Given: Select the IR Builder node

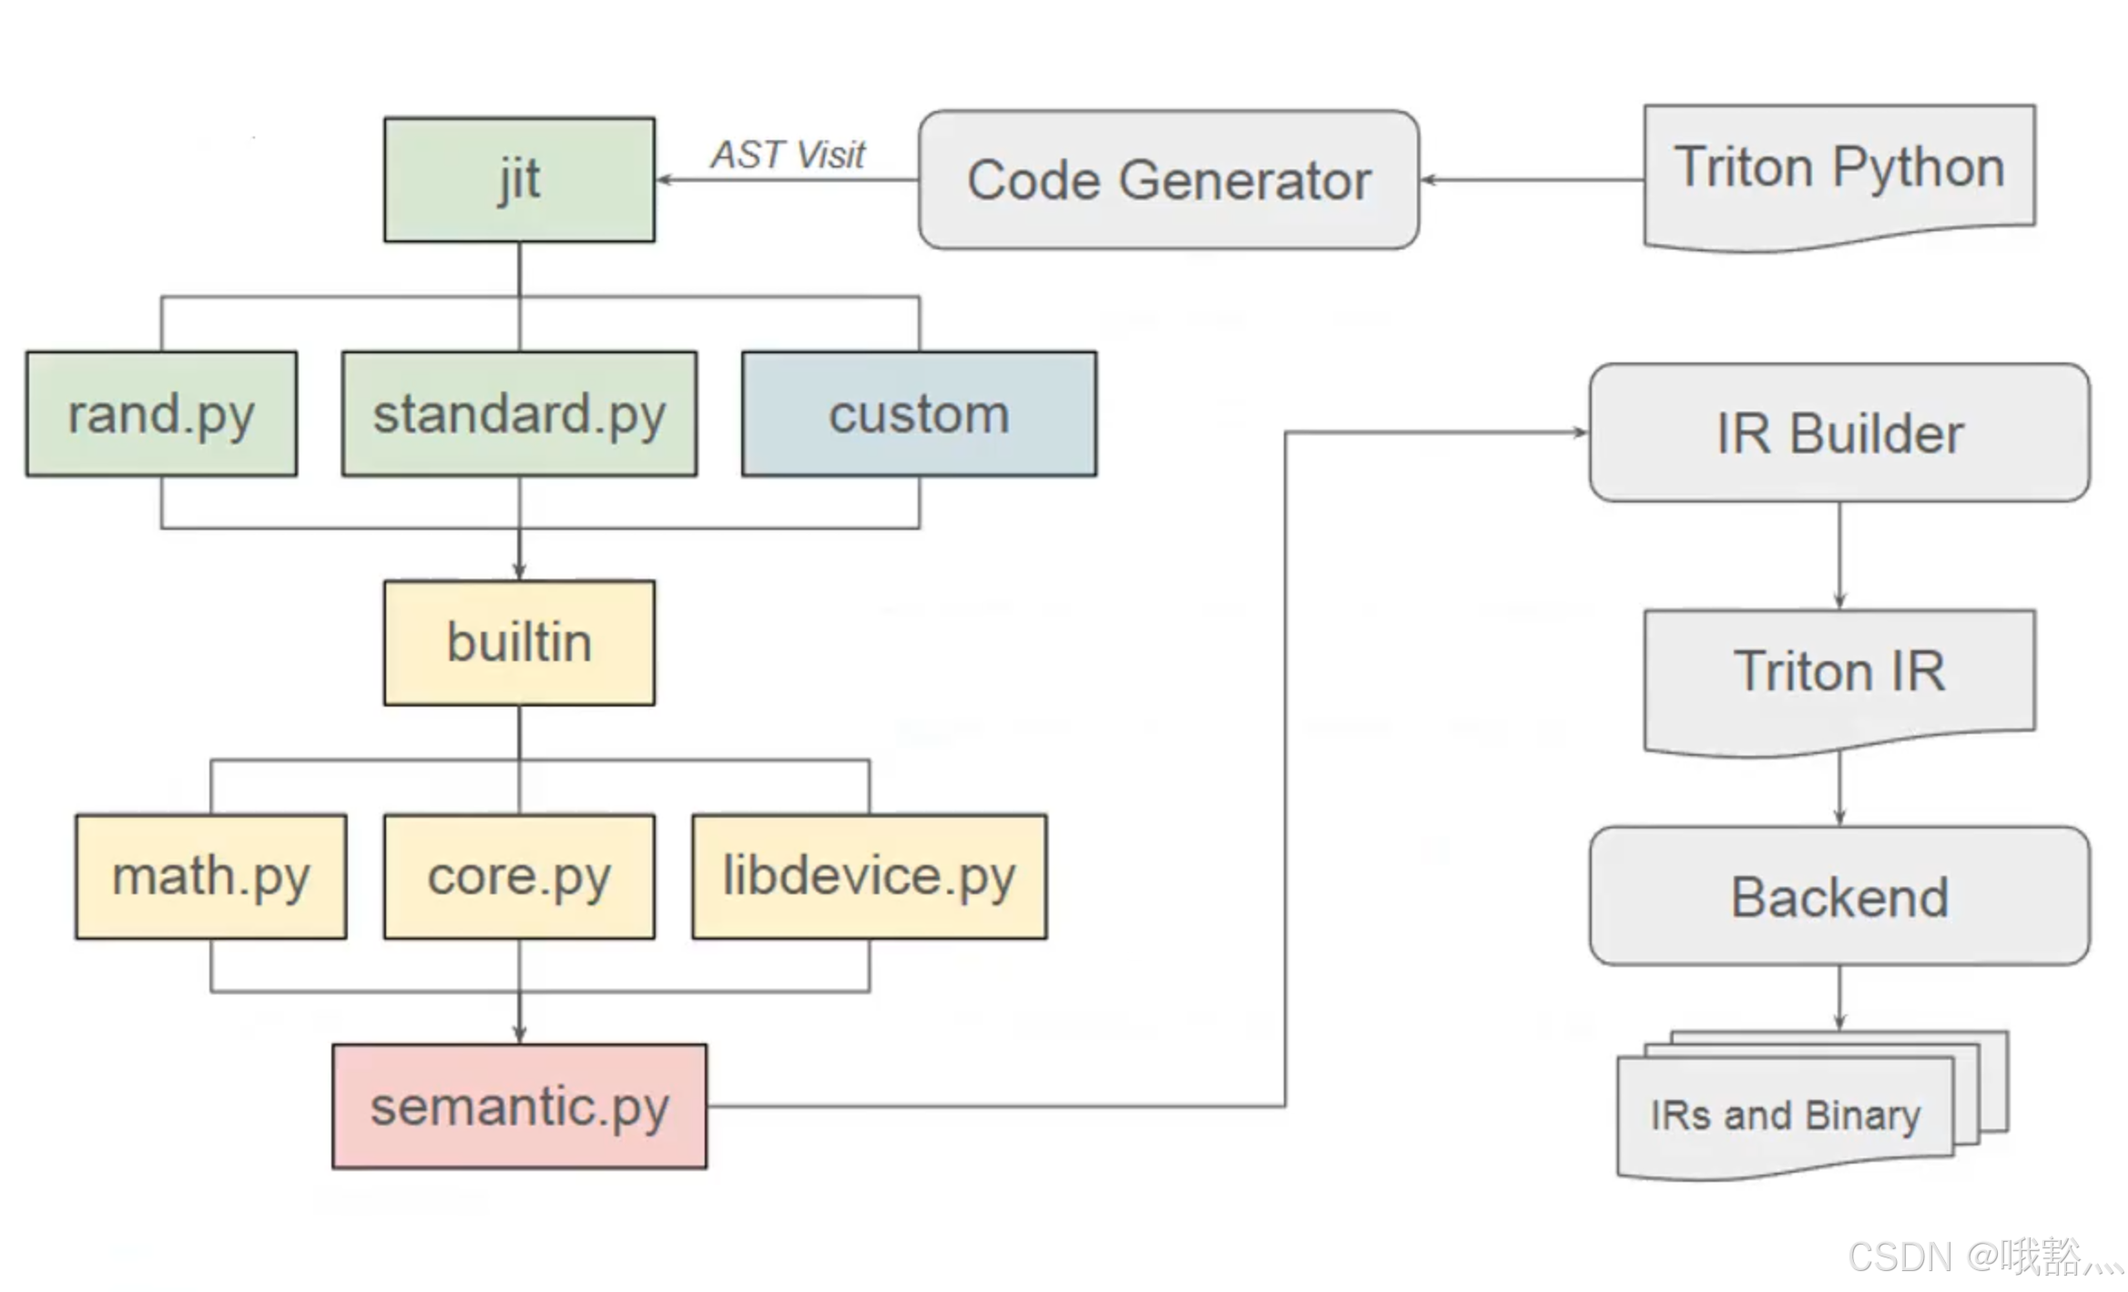Looking at the screenshot, I should click(x=1838, y=432).
